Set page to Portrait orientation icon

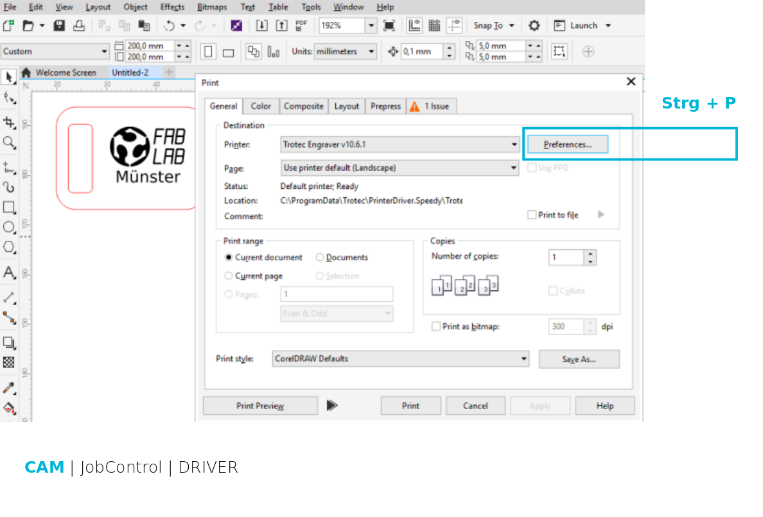pos(208,51)
